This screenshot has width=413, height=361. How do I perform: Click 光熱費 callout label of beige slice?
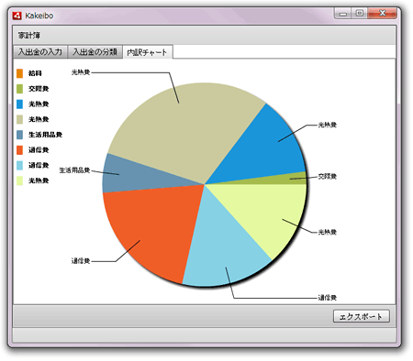[x=81, y=72]
